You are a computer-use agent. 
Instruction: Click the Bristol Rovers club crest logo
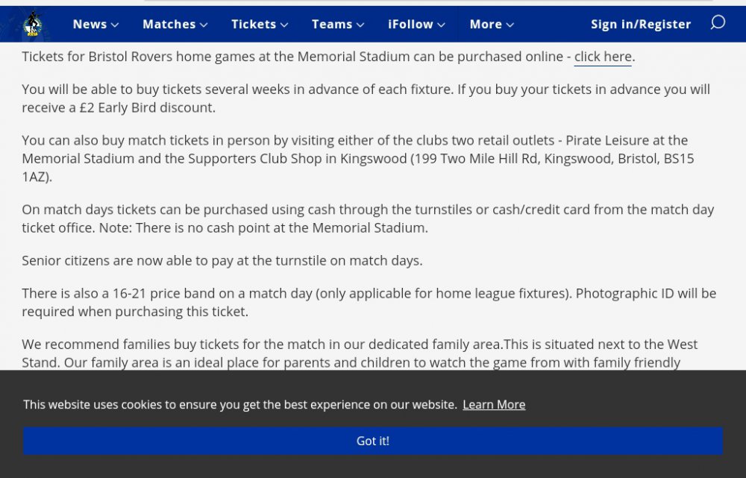click(32, 25)
